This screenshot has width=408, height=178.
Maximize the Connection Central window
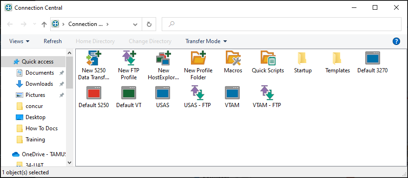point(375,7)
